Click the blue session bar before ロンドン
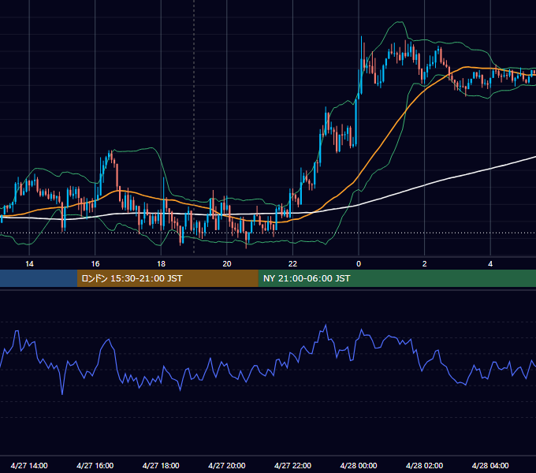Image resolution: width=536 pixels, height=473 pixels. pyautogui.click(x=39, y=278)
